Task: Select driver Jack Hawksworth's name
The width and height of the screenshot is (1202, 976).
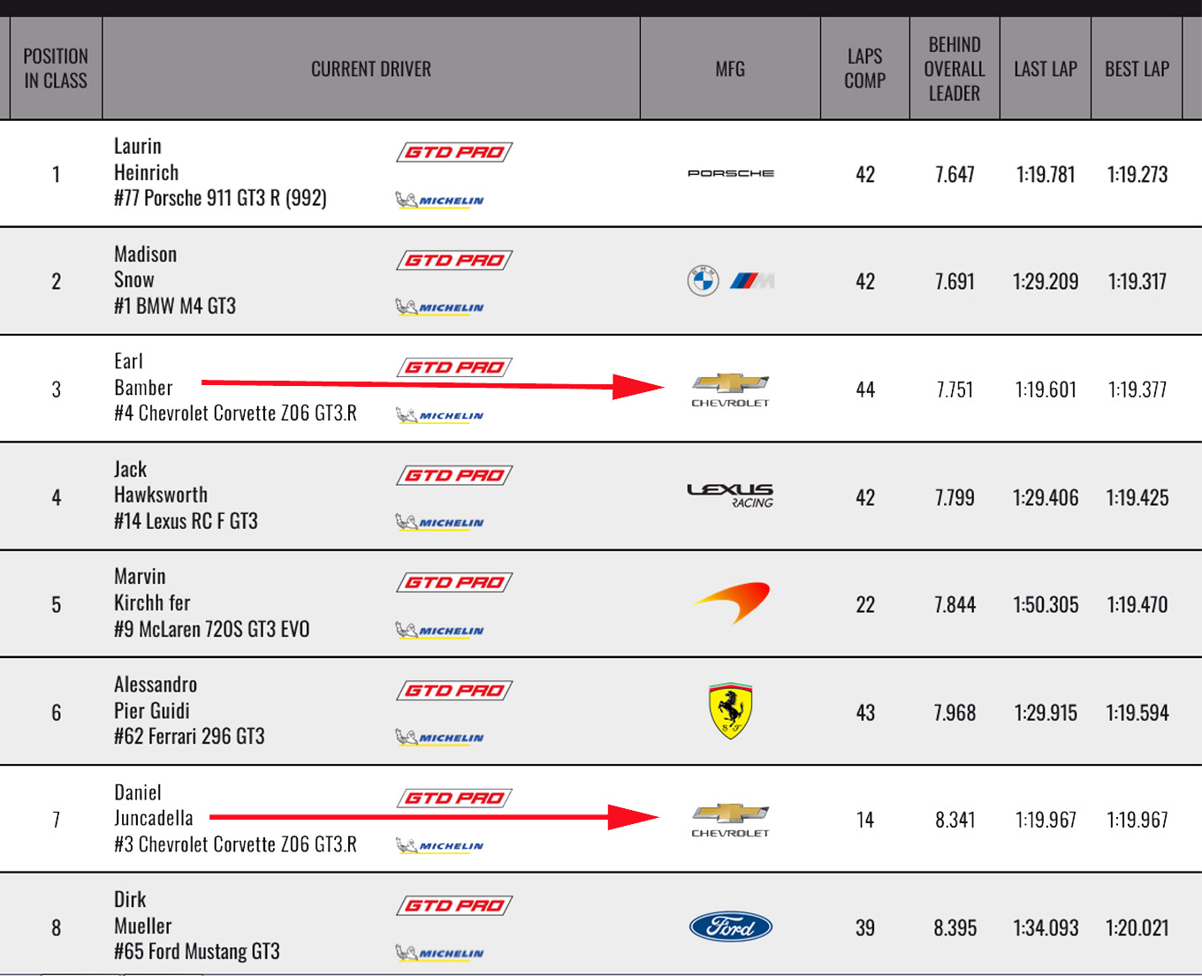Action: [x=161, y=482]
